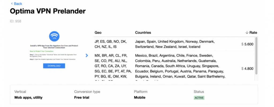Viewport: 274px width, 107px height.
Task: Click the ACTIVE status badge
Action: pyautogui.click(x=199, y=98)
